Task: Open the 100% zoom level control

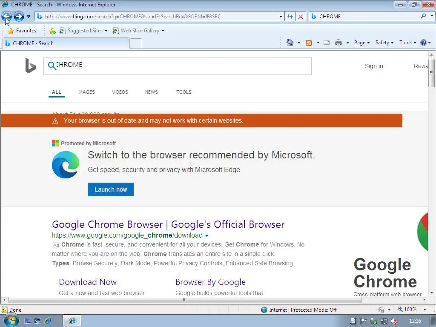Action: point(407,310)
